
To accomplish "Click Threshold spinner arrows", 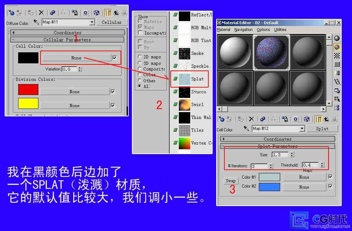I will (x=322, y=165).
